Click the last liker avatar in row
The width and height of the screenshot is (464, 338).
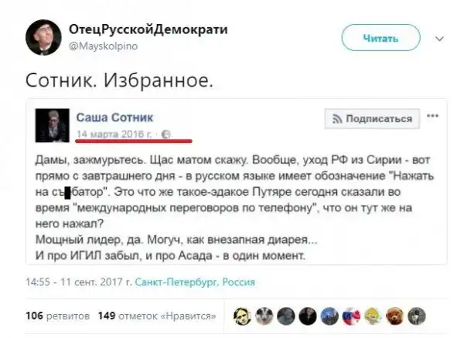click(417, 316)
